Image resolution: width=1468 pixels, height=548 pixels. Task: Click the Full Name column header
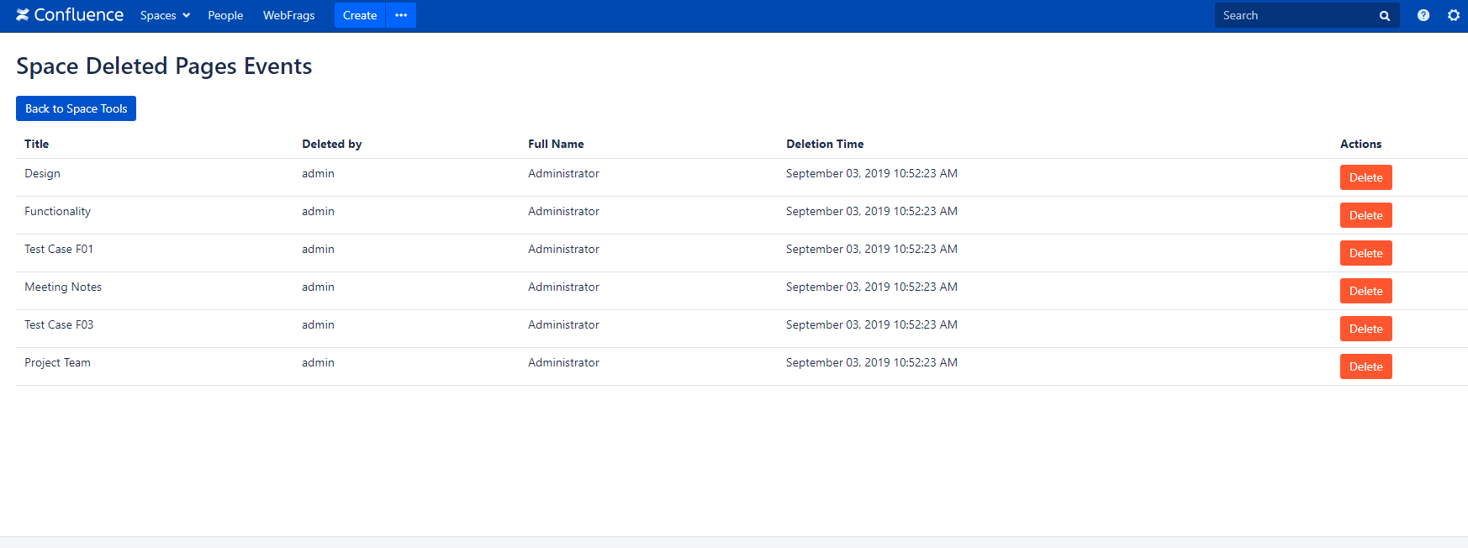coord(556,144)
